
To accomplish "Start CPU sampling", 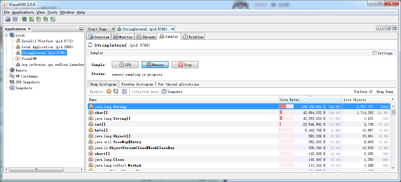I will 125,65.
